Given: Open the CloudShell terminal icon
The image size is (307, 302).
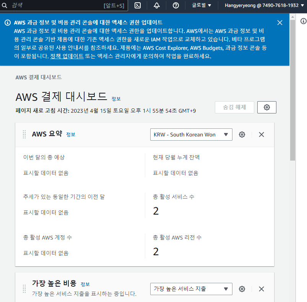Looking at the screenshot, I should pyautogui.click(x=138, y=5).
